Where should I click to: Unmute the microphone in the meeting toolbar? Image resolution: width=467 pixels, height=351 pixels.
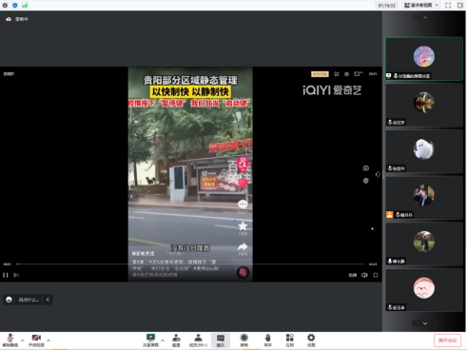(10, 341)
